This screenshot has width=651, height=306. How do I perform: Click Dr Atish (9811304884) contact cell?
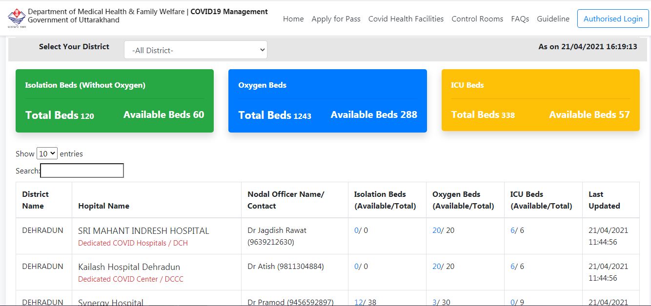pos(295,272)
